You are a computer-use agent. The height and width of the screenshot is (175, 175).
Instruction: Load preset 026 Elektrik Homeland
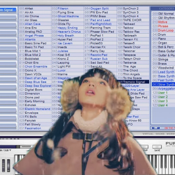click(x=35, y=109)
